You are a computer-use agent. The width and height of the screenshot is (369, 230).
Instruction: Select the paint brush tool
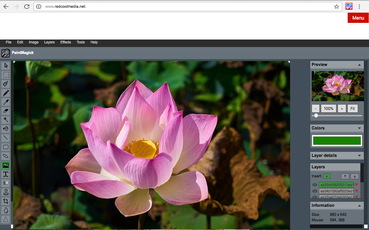click(x=6, y=84)
